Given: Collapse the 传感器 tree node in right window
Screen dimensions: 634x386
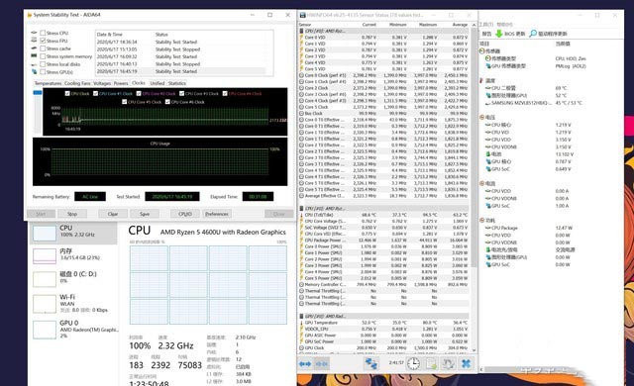Looking at the screenshot, I should (x=482, y=50).
